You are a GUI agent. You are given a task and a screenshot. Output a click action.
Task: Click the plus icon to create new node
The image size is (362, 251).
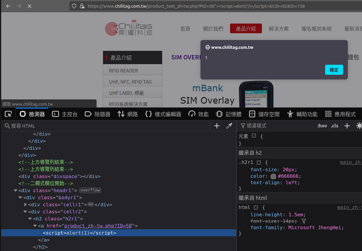217,126
